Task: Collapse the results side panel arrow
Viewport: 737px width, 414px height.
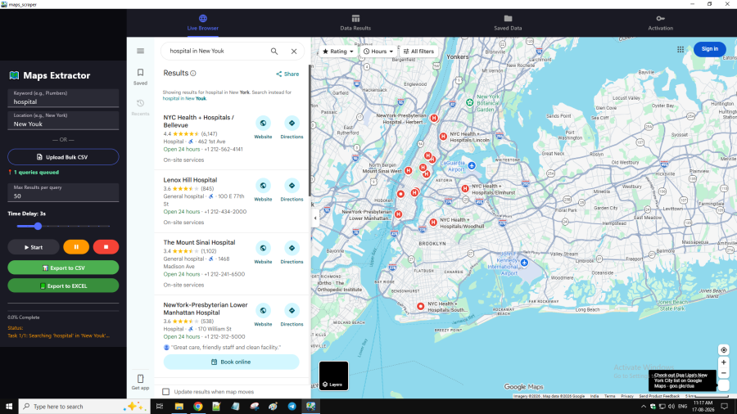Action: pos(315,218)
